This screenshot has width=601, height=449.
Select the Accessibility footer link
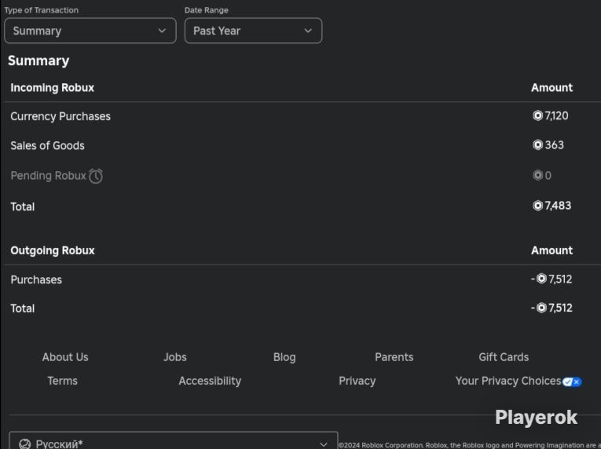[210, 381]
